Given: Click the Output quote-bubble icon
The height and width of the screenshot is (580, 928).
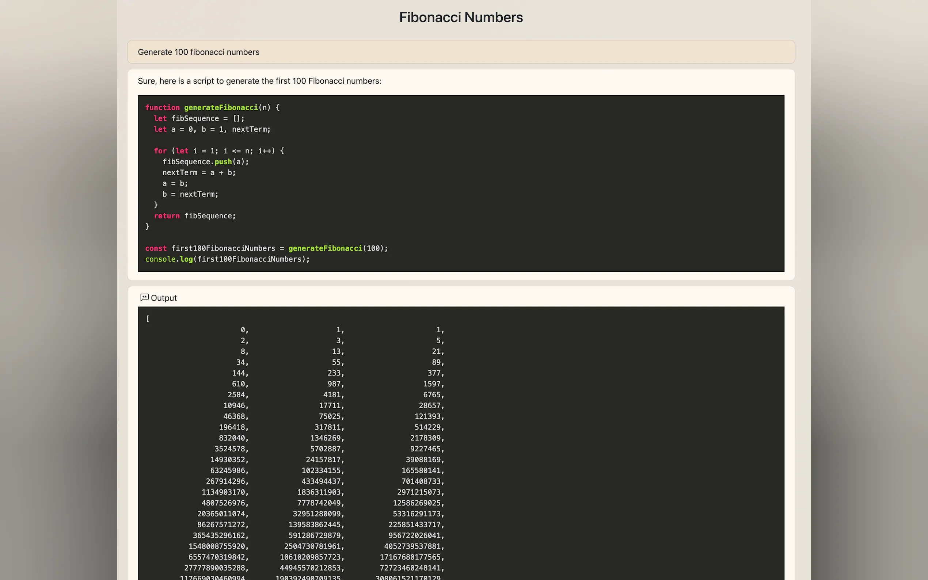Looking at the screenshot, I should tap(144, 298).
